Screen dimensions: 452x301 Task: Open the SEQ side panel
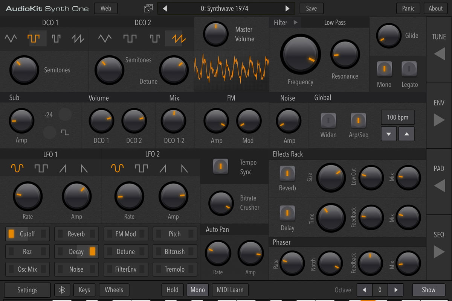coord(439,247)
